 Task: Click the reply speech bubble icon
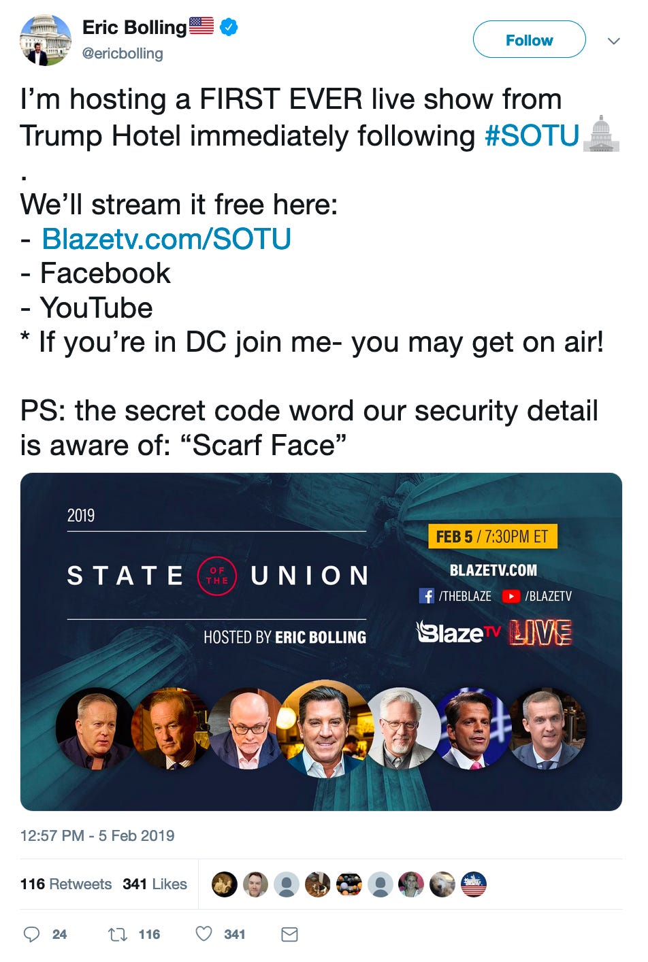(31, 934)
